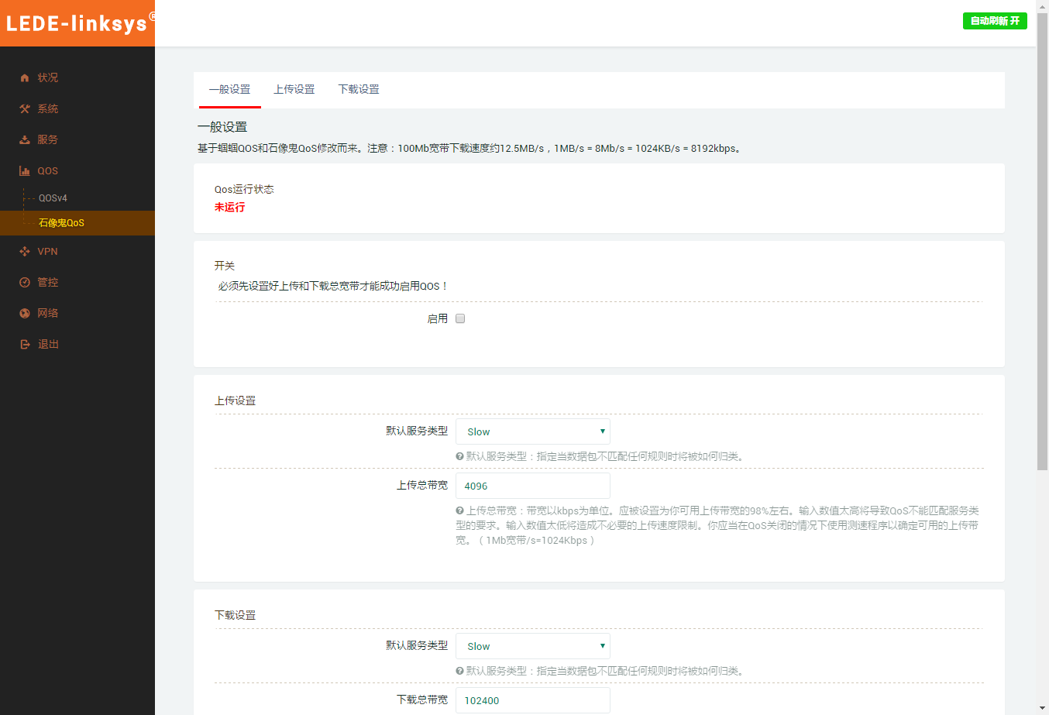Click the 下载总带宽 input field
The image size is (1049, 715).
click(532, 700)
